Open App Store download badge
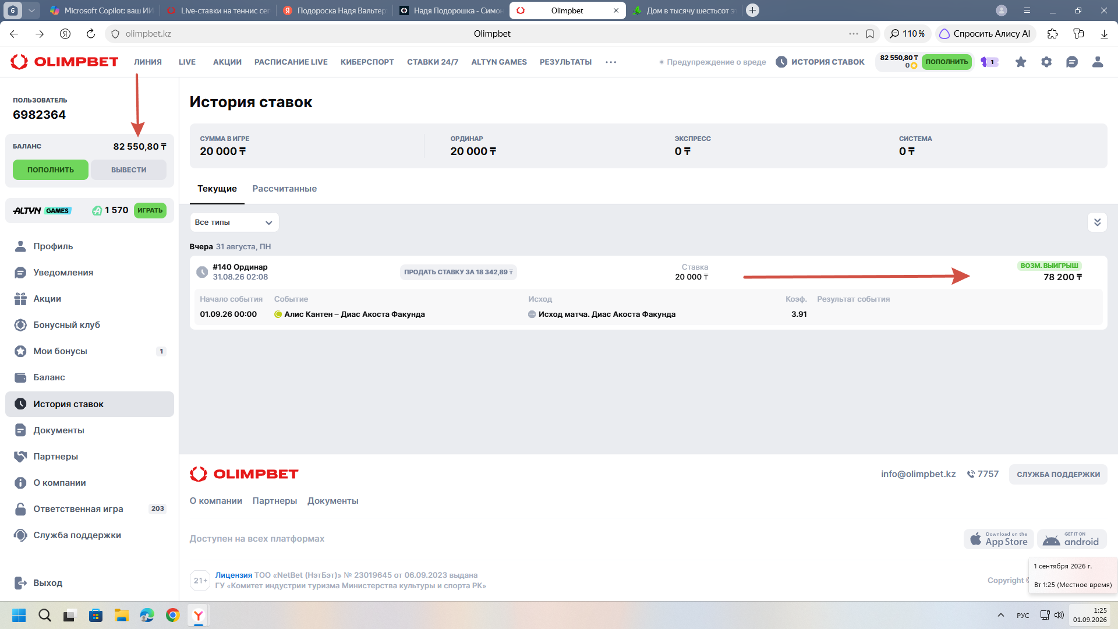1118x629 pixels. pos(999,539)
